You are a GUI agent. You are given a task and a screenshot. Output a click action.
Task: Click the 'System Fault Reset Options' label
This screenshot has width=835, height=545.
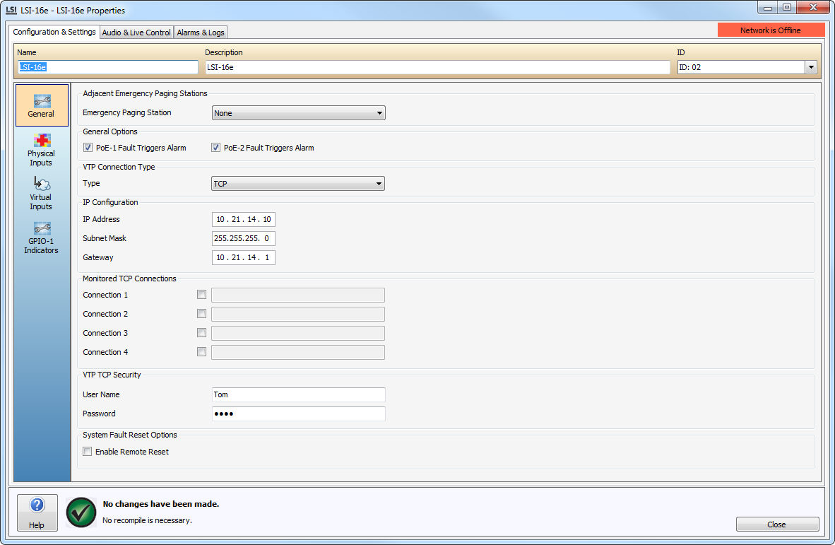tap(130, 435)
